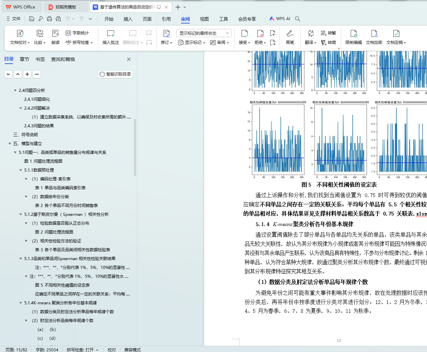Image resolution: width=427 pixels, height=352 pixels.
Task: Click the save icon in quick toolbar
Action: (x=32, y=19)
